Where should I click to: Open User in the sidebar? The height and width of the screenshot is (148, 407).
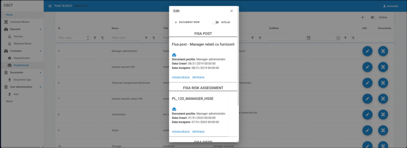(16, 94)
